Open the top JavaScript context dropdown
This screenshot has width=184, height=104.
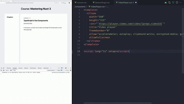(x=7, y=70)
